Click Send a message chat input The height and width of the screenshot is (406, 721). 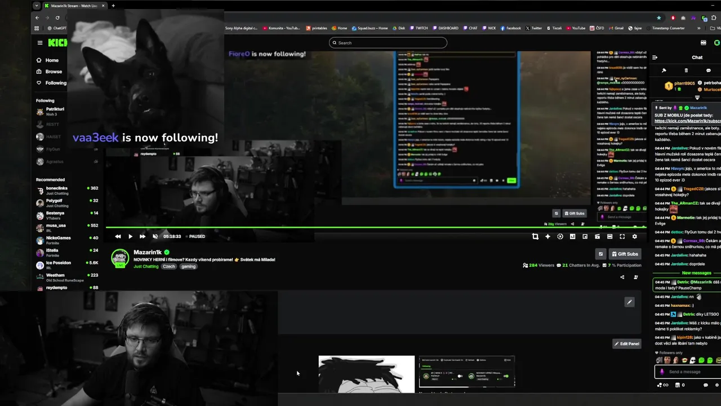(688, 372)
